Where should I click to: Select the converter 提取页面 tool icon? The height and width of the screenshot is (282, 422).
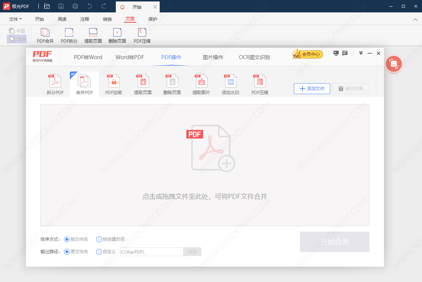(143, 84)
